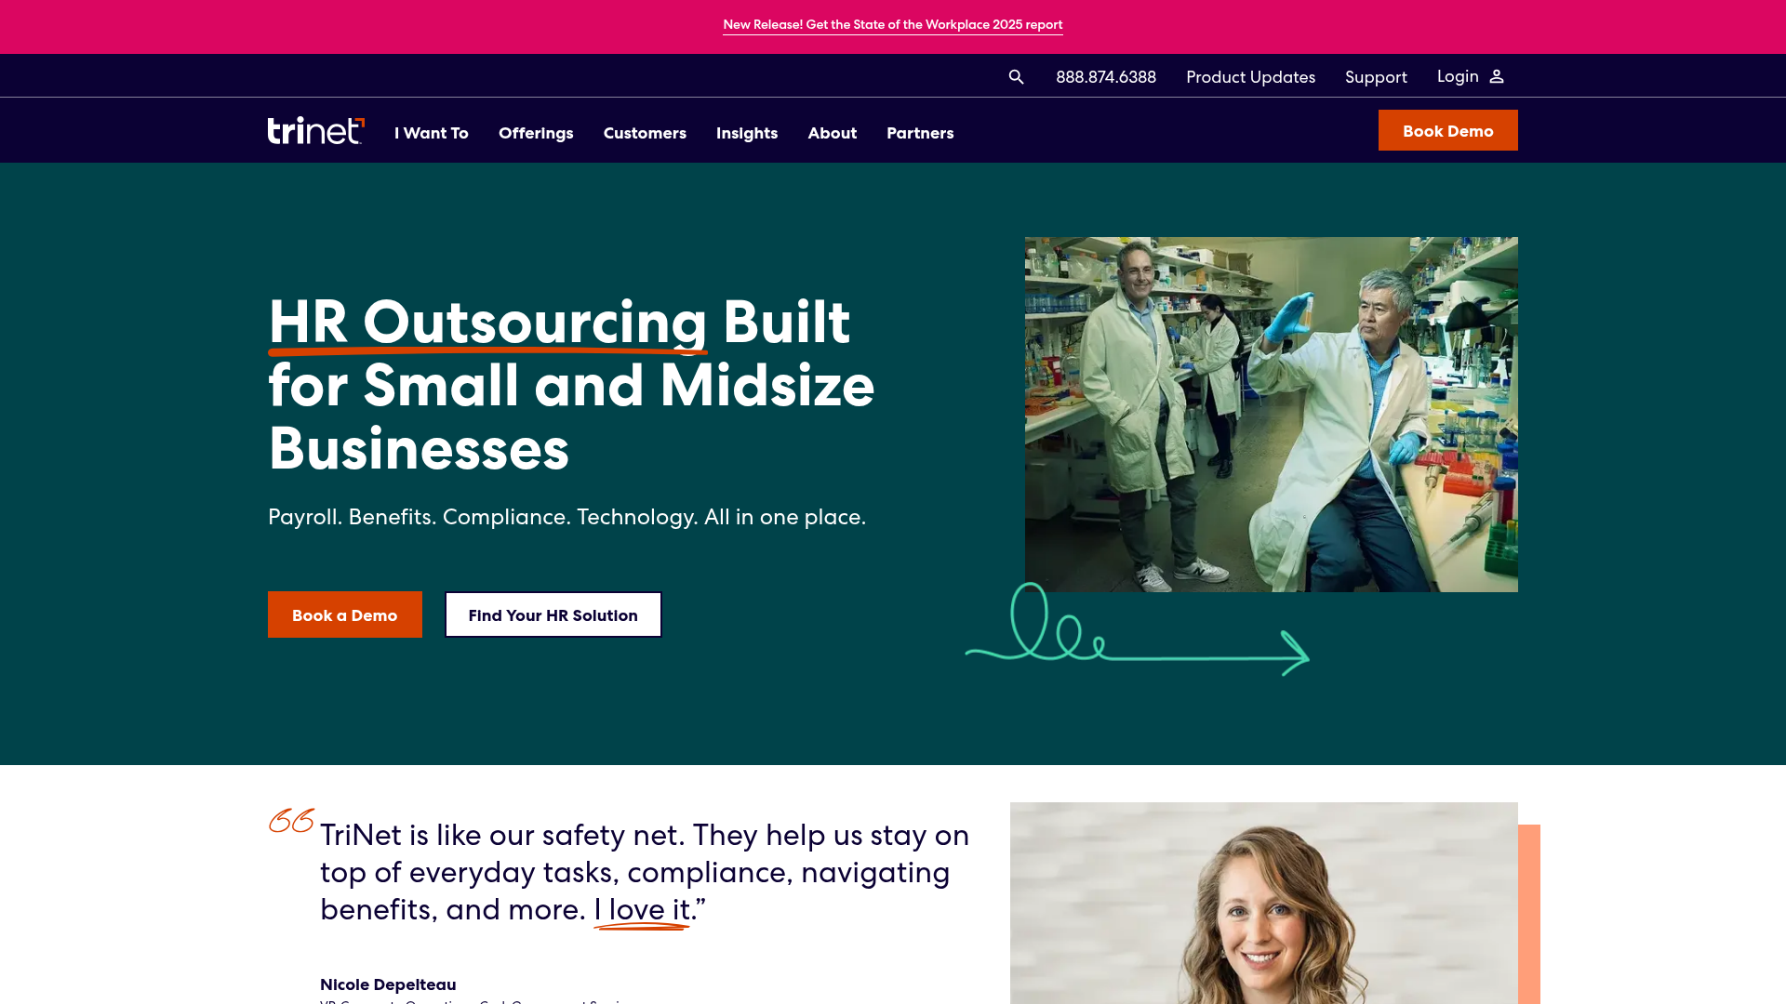The width and height of the screenshot is (1786, 1004).
Task: Click the Book Demo button
Action: pos(1447,130)
